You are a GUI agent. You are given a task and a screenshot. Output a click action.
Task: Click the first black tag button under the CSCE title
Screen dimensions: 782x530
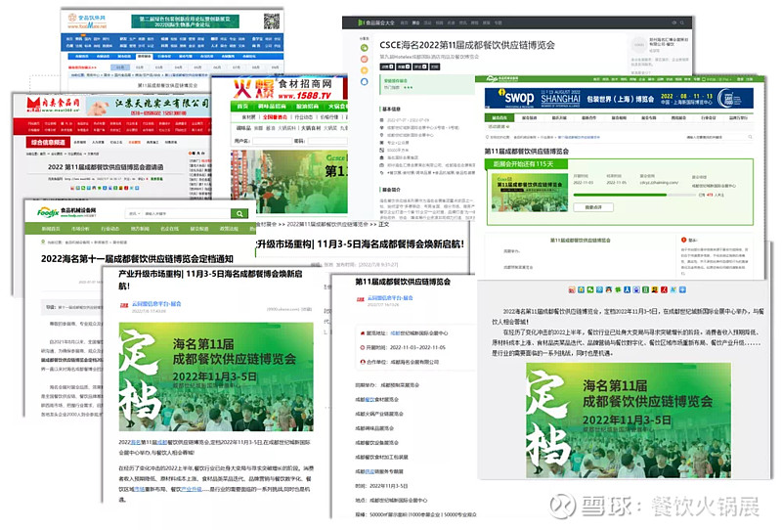(387, 66)
